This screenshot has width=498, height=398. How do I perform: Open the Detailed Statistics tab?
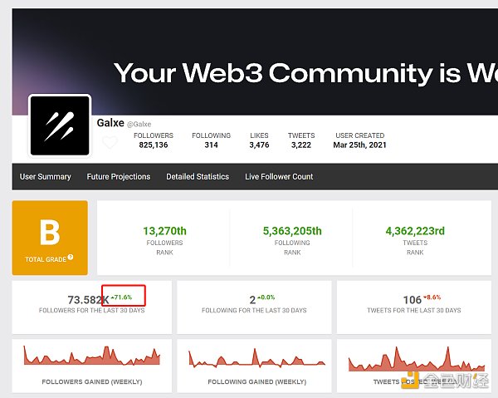pos(198,177)
